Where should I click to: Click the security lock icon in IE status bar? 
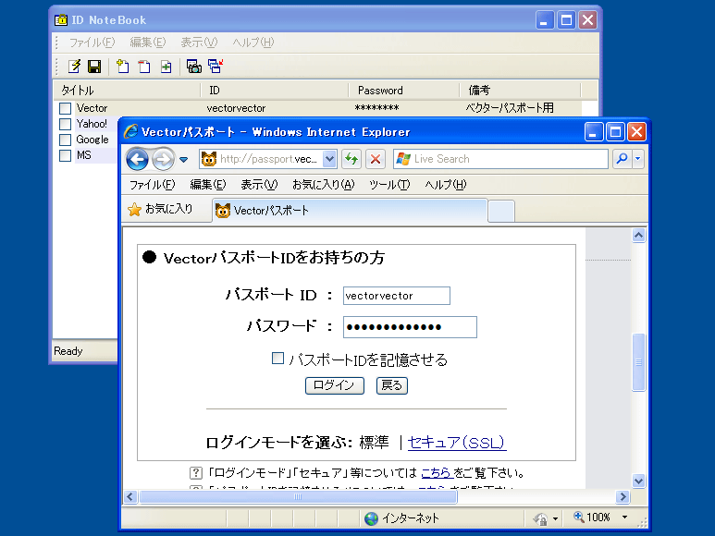[x=541, y=518]
